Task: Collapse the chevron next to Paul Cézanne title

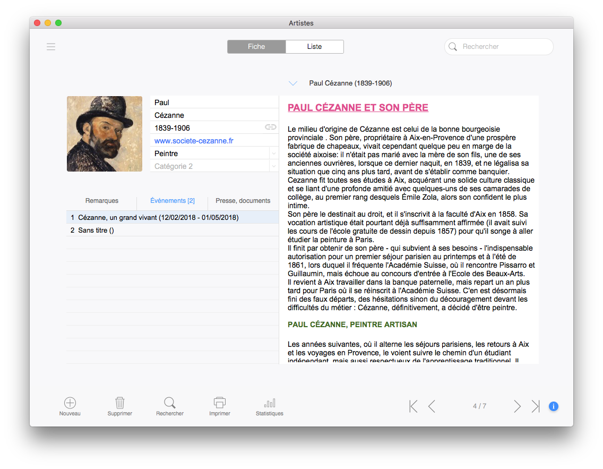Action: point(292,83)
